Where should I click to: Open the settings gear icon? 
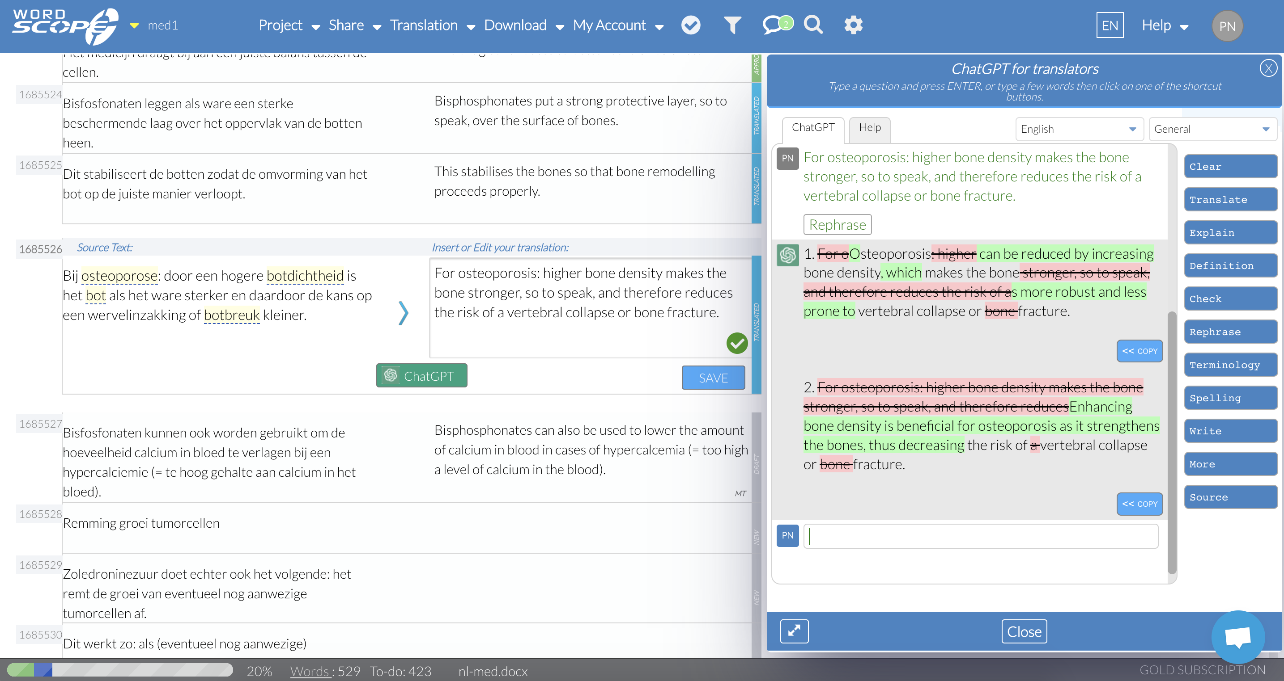pos(853,25)
